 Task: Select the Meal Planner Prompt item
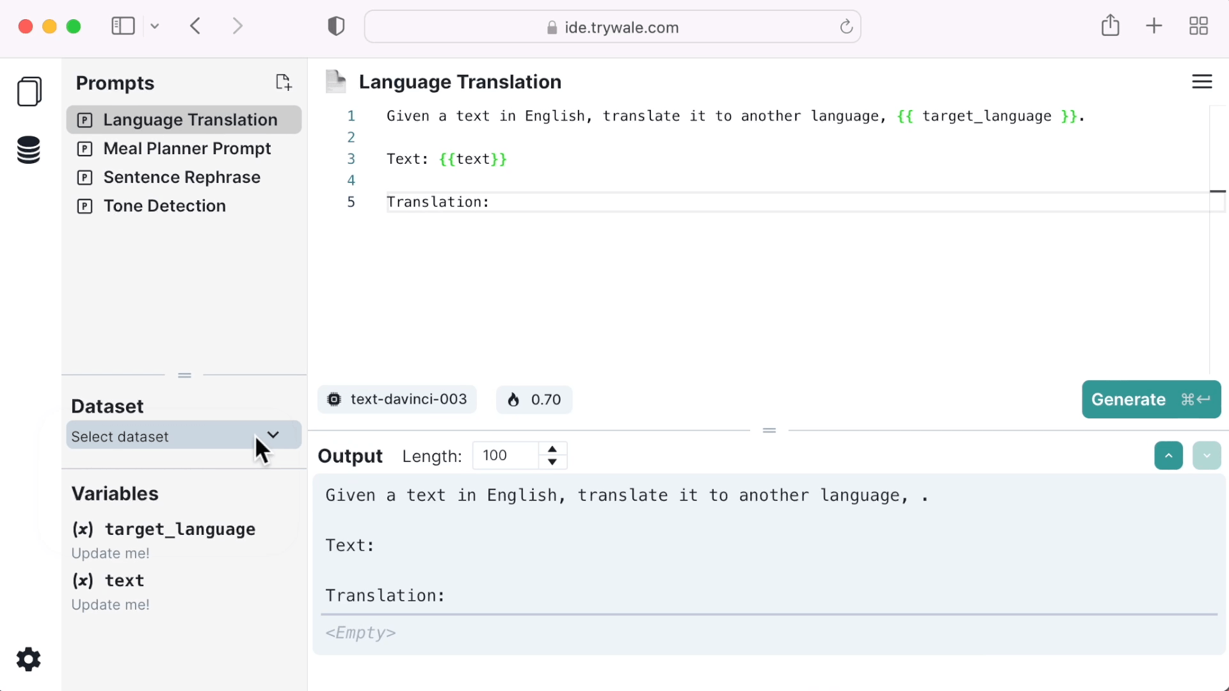coord(187,148)
